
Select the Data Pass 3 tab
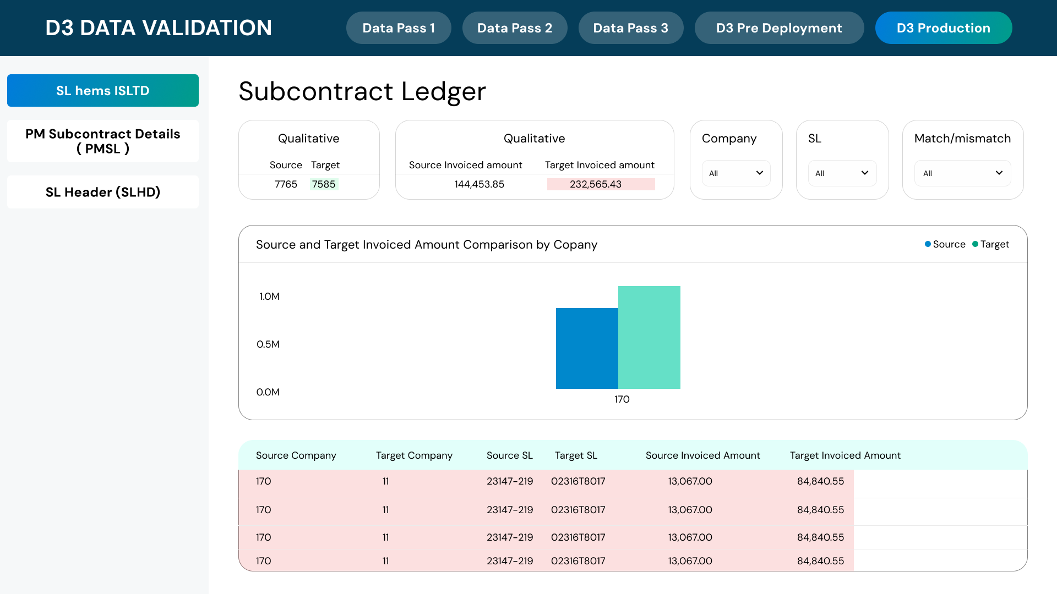(x=631, y=28)
